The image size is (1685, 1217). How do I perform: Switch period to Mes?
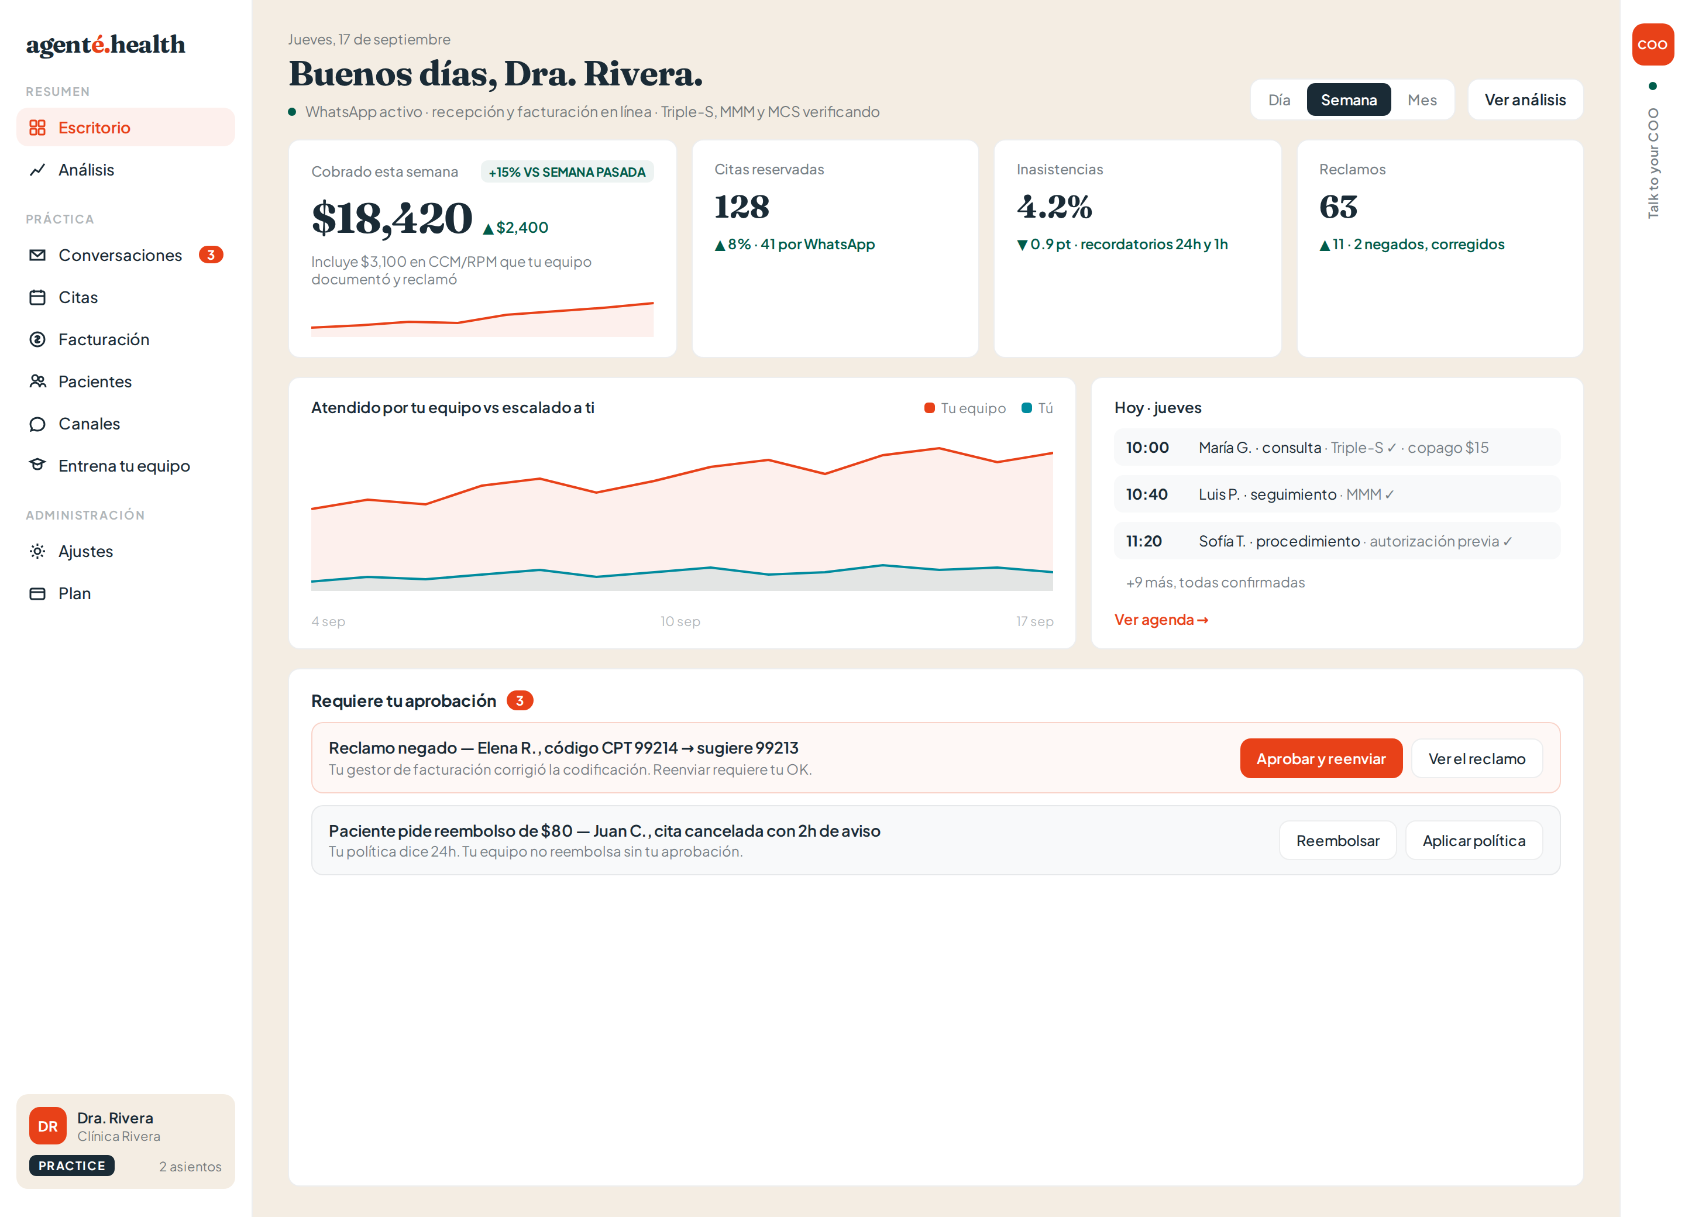point(1422,99)
